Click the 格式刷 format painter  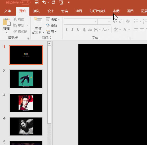tap(20, 31)
